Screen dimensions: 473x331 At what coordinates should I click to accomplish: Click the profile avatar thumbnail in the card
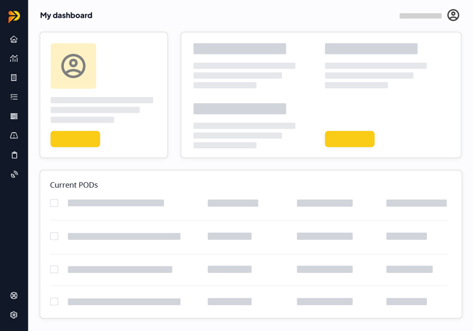point(73,66)
